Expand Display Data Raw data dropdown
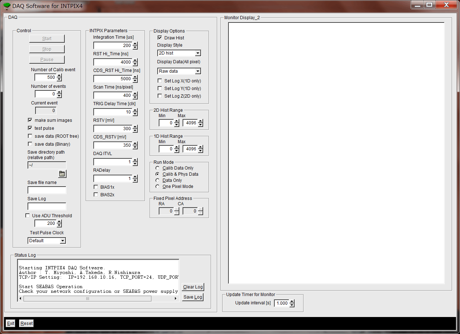Viewport: 460px width, 334px height. [198, 71]
